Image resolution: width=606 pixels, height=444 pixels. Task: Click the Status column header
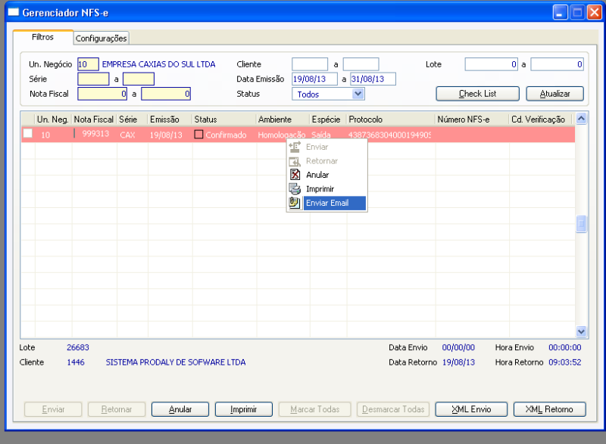[x=224, y=120]
